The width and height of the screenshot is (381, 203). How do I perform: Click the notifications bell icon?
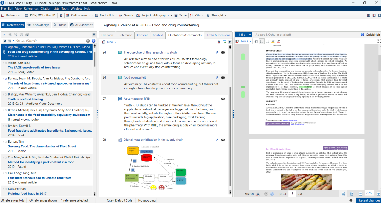coord(351,200)
